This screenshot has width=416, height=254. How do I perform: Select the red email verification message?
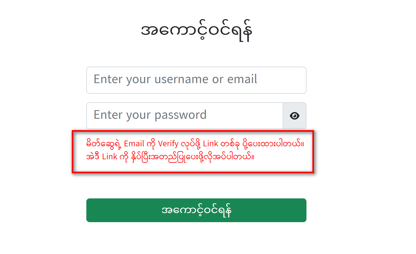pyautogui.click(x=195, y=150)
